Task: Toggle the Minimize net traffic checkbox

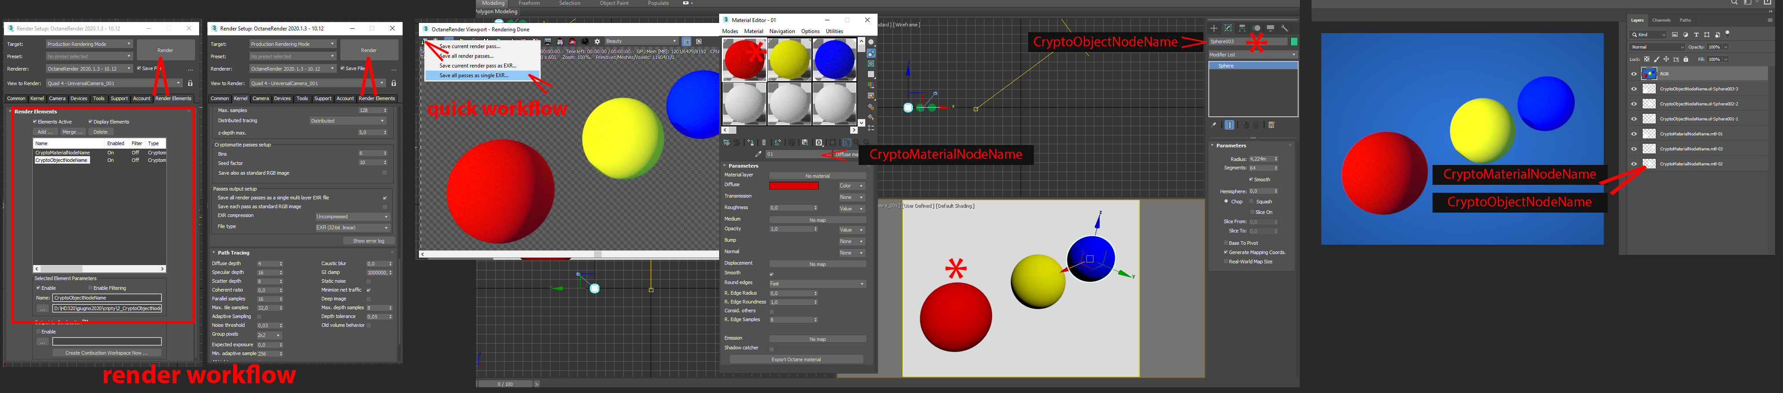Action: coord(368,290)
